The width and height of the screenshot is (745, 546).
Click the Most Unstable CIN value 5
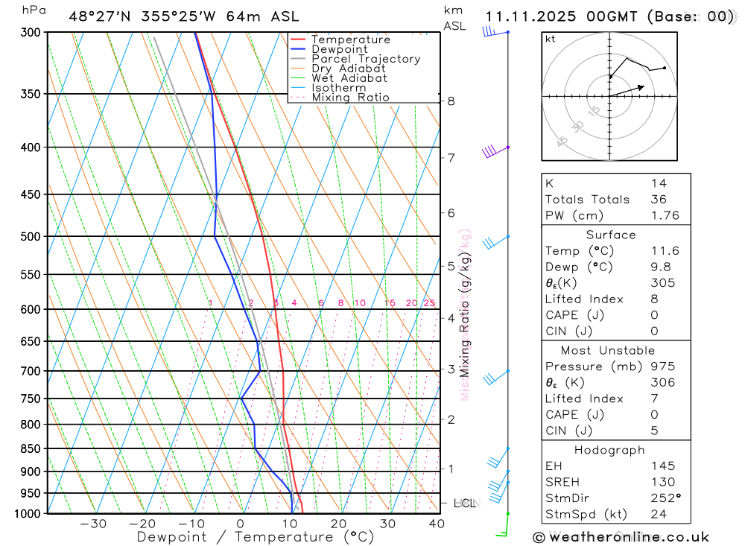pos(655,431)
